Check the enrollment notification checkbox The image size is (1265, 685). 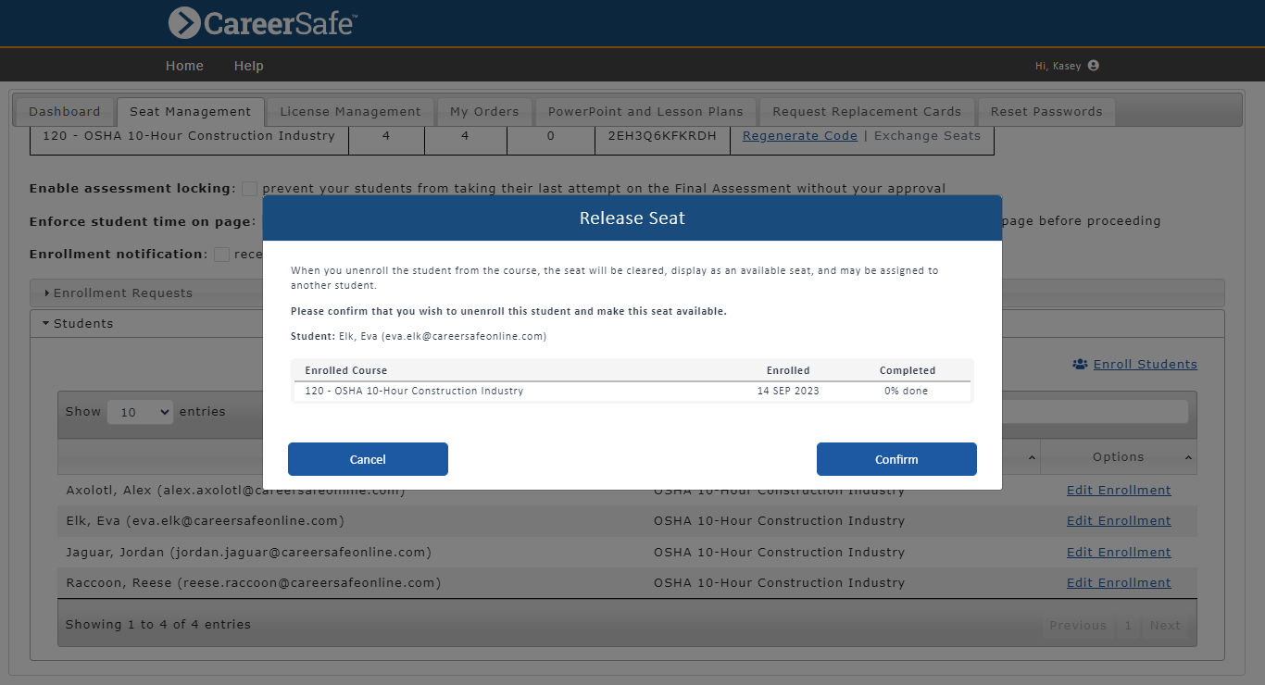221,254
